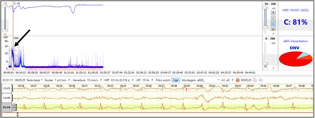Image resolution: width=315 pixels, height=118 pixels.
Task: Toggle the Filtro notch Liga button
Action: coord(176,80)
